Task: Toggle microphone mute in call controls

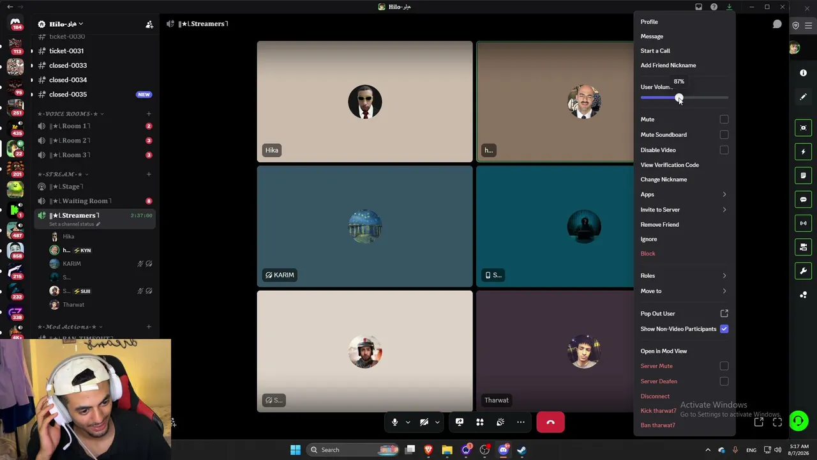Action: pos(394,422)
